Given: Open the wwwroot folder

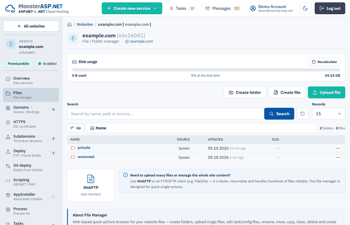Looking at the screenshot, I should click(86, 157).
